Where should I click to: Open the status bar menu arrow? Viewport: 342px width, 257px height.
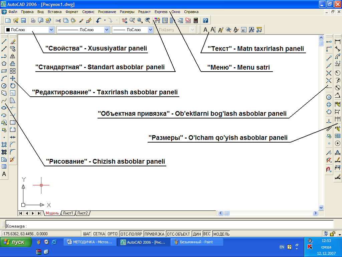click(x=340, y=235)
